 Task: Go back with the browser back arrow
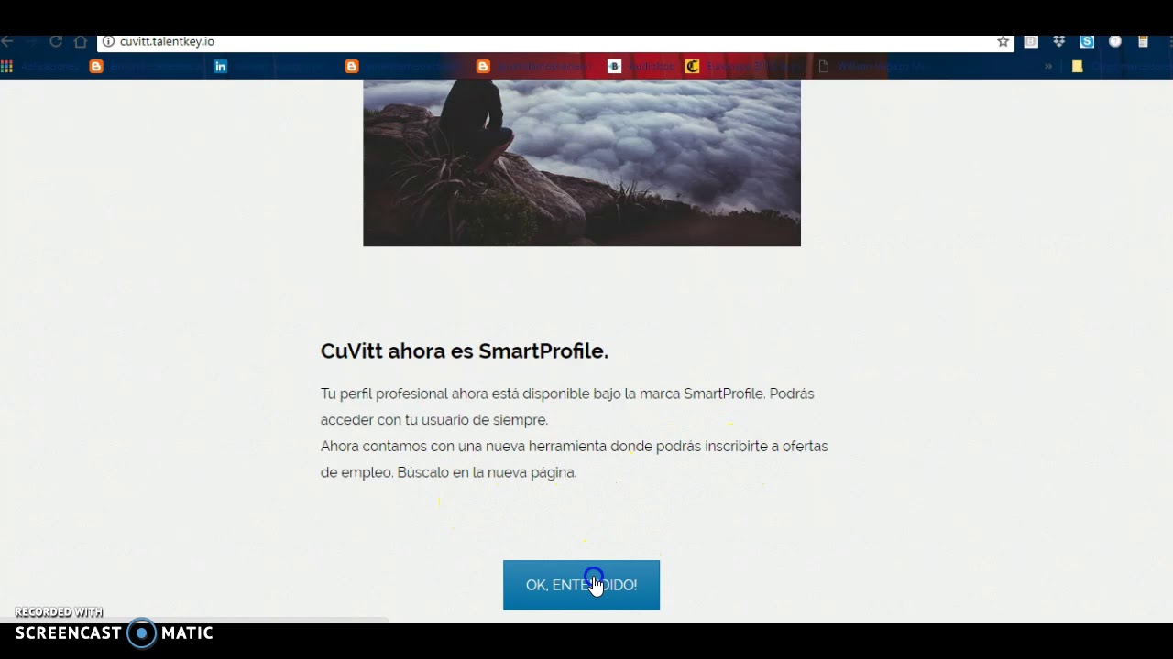point(7,41)
